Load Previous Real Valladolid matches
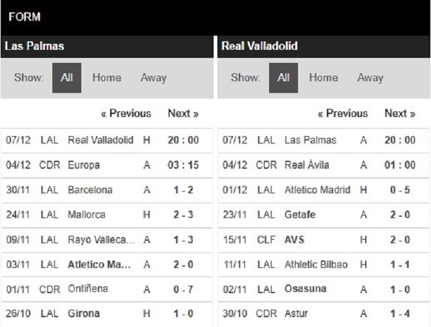Viewport: 431px width, 327px height. pyautogui.click(x=343, y=113)
